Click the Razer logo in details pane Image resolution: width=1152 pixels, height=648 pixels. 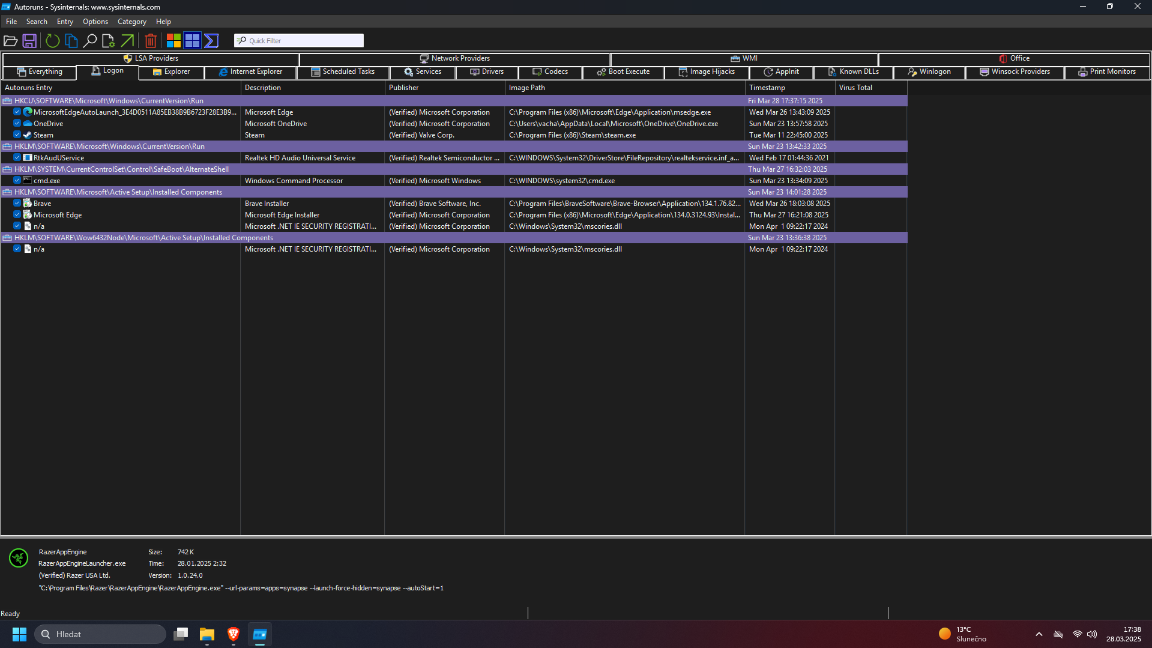click(x=19, y=558)
